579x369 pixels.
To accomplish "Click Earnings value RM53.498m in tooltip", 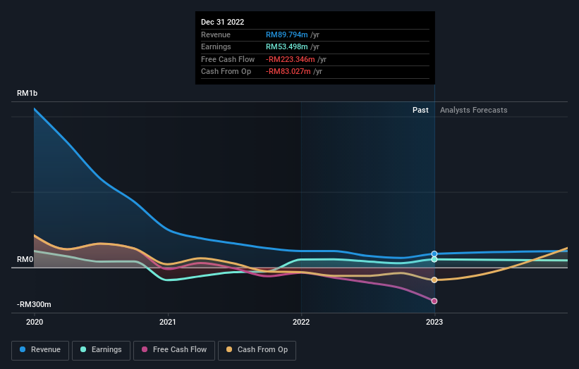I will (x=286, y=46).
